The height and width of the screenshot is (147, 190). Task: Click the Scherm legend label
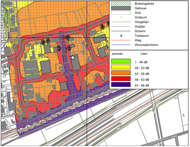(140, 31)
